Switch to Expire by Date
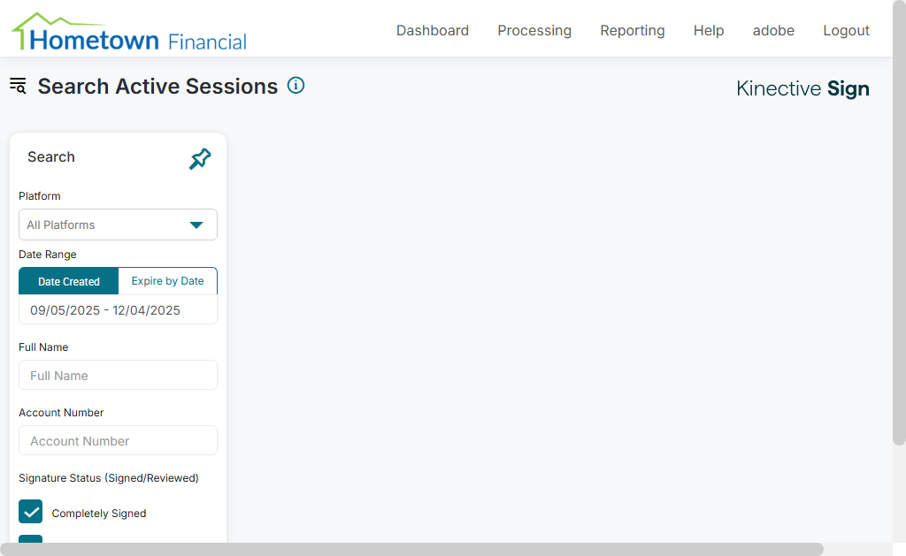Screen dimensions: 906x556 click(x=167, y=281)
